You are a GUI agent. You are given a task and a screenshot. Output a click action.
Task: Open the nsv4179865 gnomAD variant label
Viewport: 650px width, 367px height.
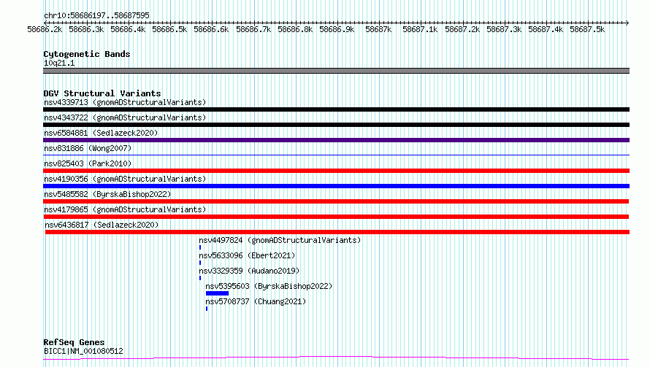[125, 209]
